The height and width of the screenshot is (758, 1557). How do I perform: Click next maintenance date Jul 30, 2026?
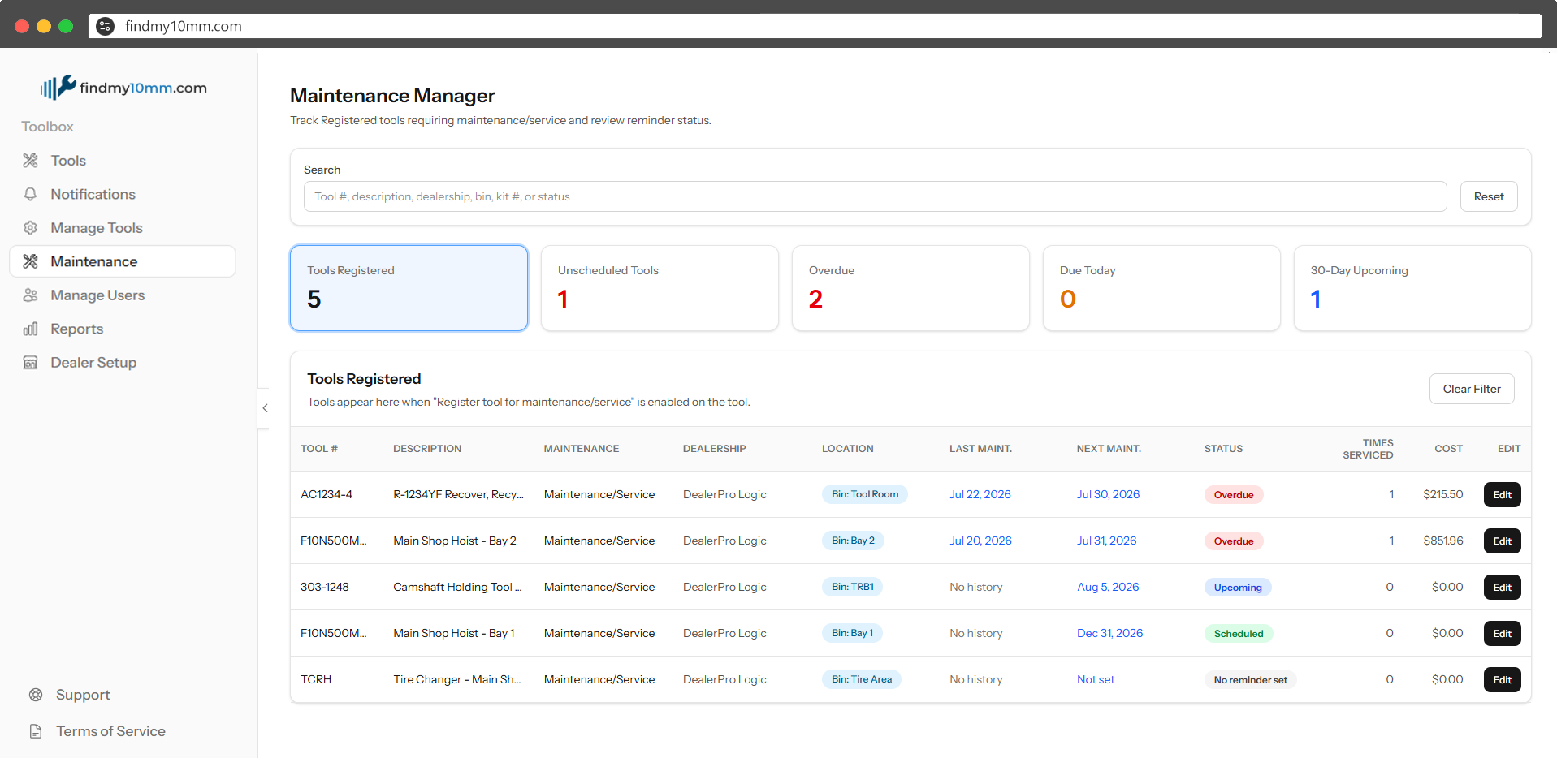[1108, 494]
